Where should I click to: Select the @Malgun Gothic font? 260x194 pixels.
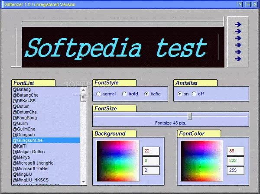click(46, 152)
